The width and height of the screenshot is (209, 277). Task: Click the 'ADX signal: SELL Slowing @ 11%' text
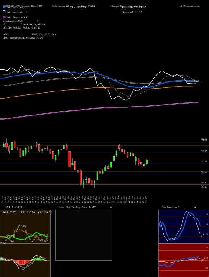[x=23, y=38]
